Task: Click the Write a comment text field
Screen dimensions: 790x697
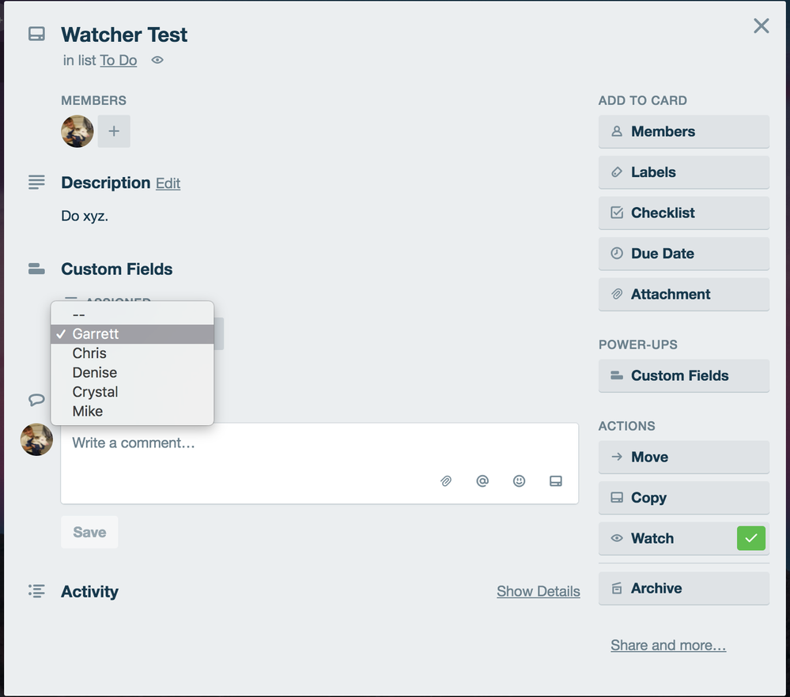Action: coord(319,463)
